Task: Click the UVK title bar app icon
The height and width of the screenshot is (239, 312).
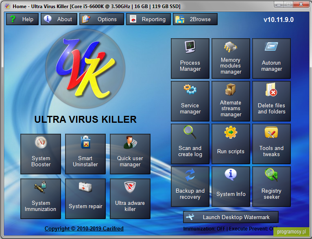Action: pos(8,6)
